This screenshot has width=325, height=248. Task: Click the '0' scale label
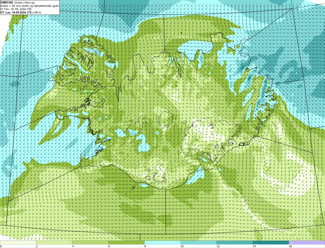pos(1,246)
